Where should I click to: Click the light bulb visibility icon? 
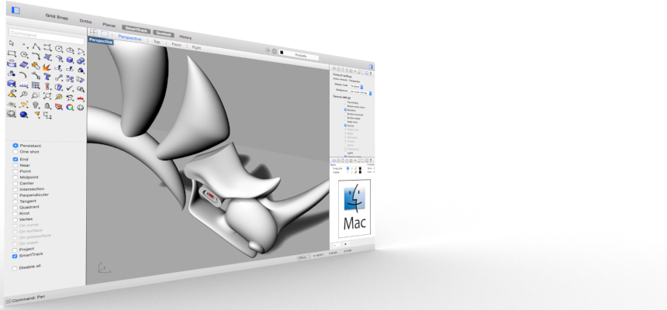[36, 105]
